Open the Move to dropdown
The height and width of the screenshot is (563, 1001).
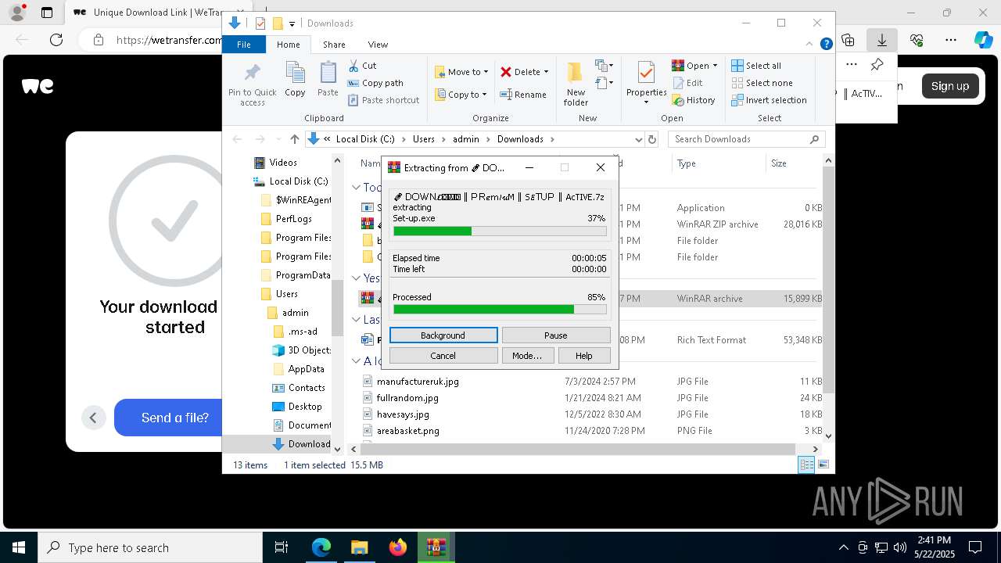coord(461,72)
